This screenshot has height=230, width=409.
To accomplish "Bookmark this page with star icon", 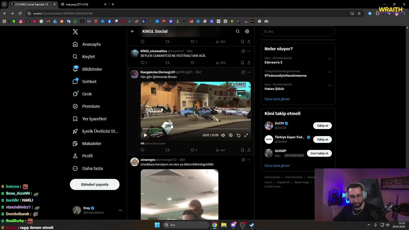I will click(x=359, y=13).
